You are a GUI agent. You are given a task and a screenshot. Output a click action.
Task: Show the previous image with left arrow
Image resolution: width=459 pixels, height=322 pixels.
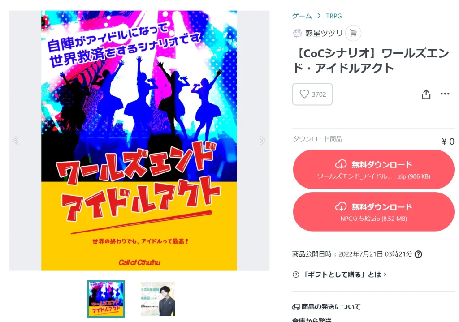coord(16,140)
